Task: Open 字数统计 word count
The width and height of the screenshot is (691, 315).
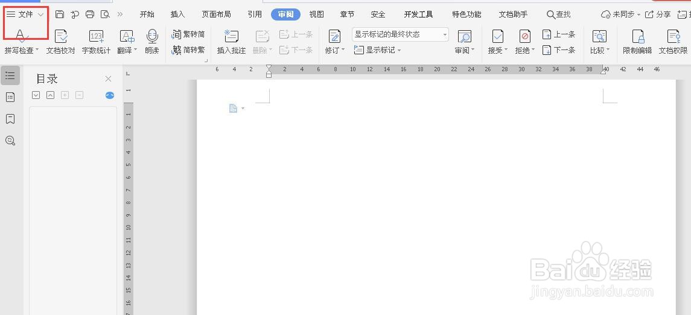Action: (96, 42)
